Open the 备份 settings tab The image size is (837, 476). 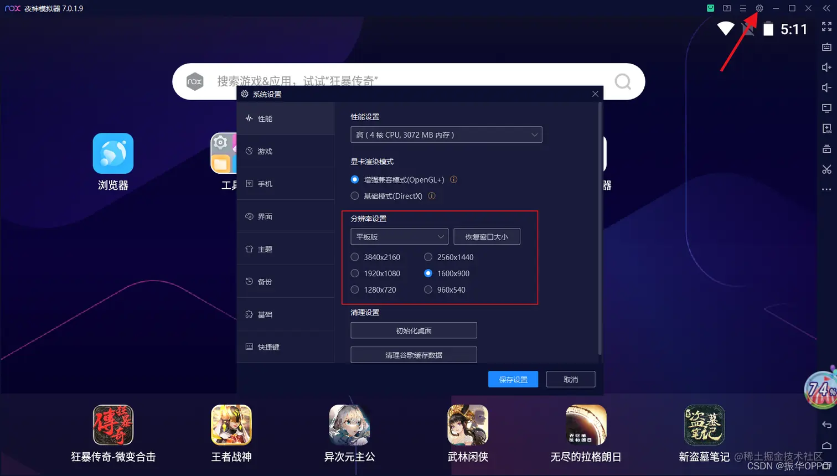(286, 282)
